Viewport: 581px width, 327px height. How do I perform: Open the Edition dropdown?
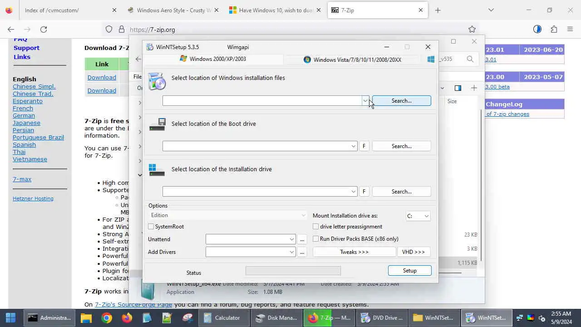point(228,215)
